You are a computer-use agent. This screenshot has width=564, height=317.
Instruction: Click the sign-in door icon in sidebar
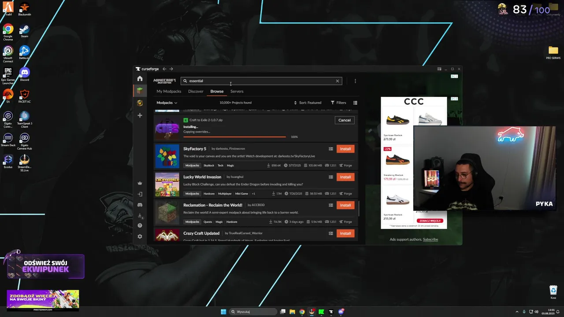click(x=140, y=194)
